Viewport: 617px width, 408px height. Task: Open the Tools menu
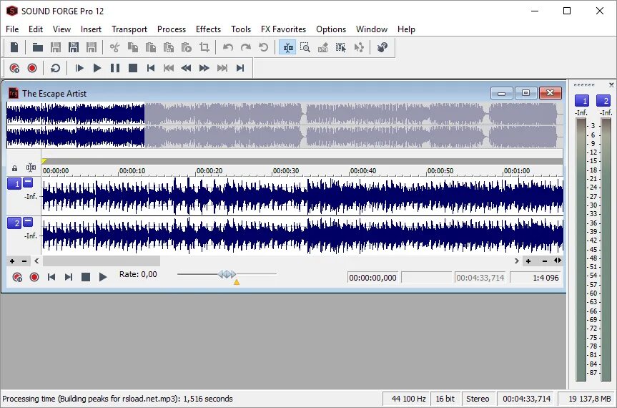(x=241, y=29)
